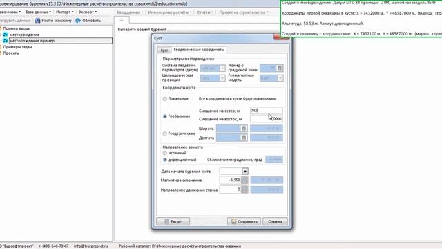Click the Сохранить button
This screenshot has height=249, width=442.
(x=244, y=221)
